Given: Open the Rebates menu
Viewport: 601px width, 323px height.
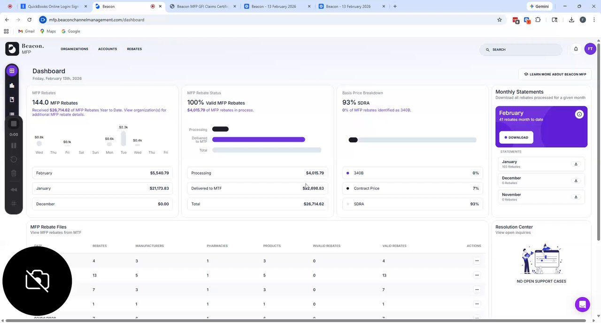Looking at the screenshot, I should click(x=134, y=49).
